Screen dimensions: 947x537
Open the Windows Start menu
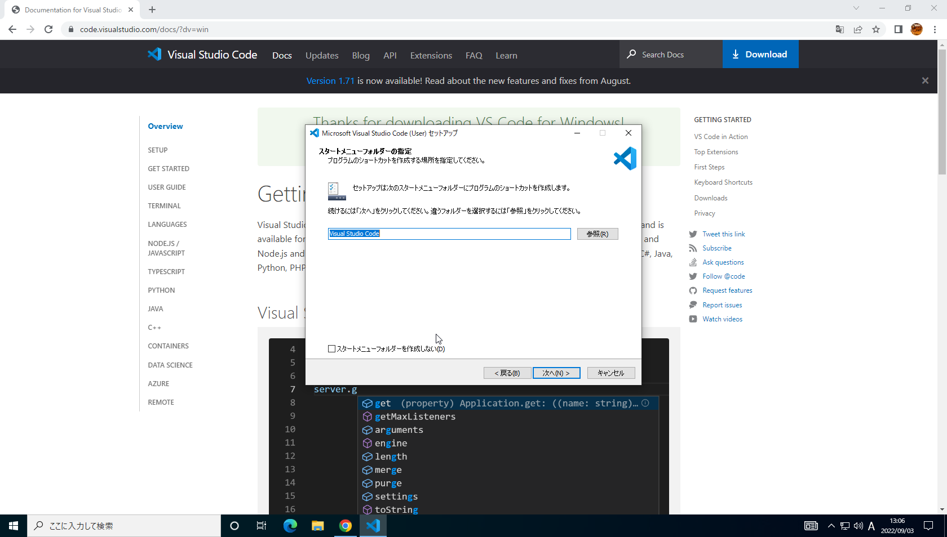[x=14, y=526]
